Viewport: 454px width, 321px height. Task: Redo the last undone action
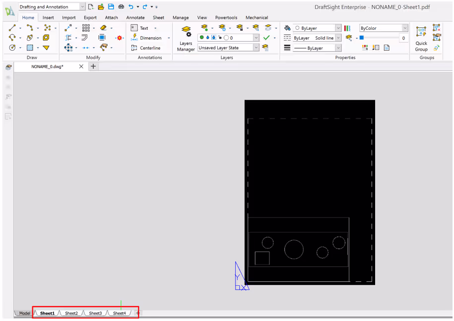pos(145,6)
